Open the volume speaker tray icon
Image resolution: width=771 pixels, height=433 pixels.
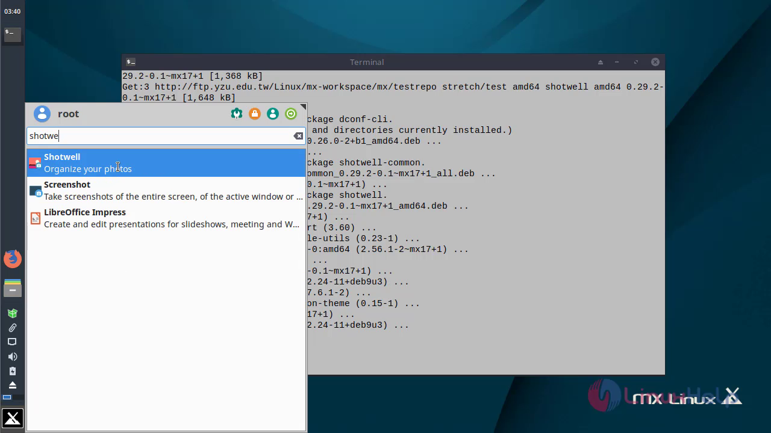12,357
